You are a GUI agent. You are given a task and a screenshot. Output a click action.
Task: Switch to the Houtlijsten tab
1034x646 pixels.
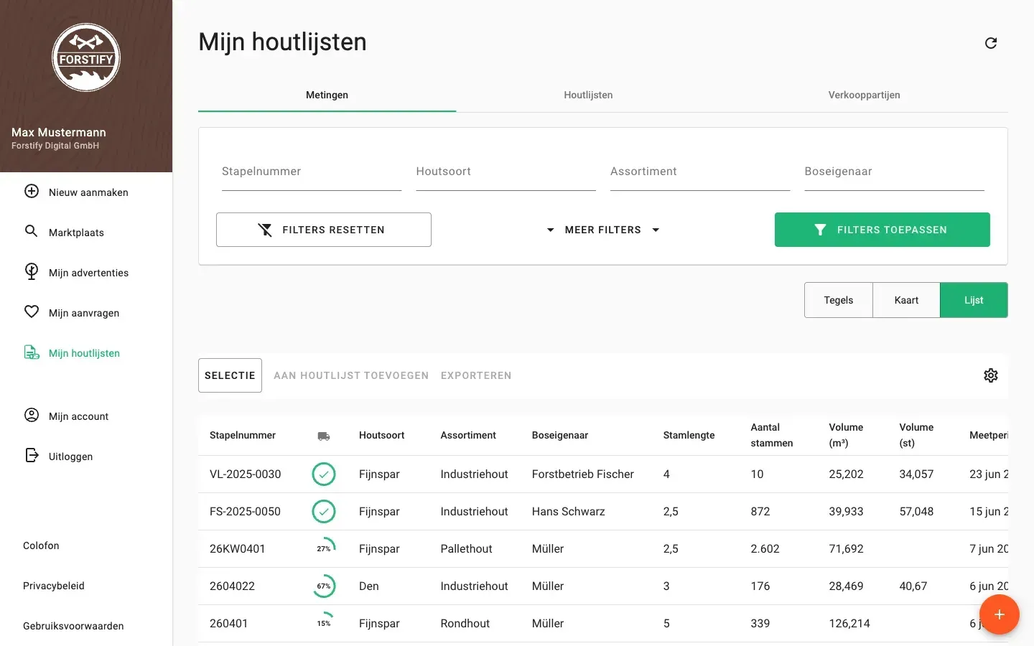[588, 95]
